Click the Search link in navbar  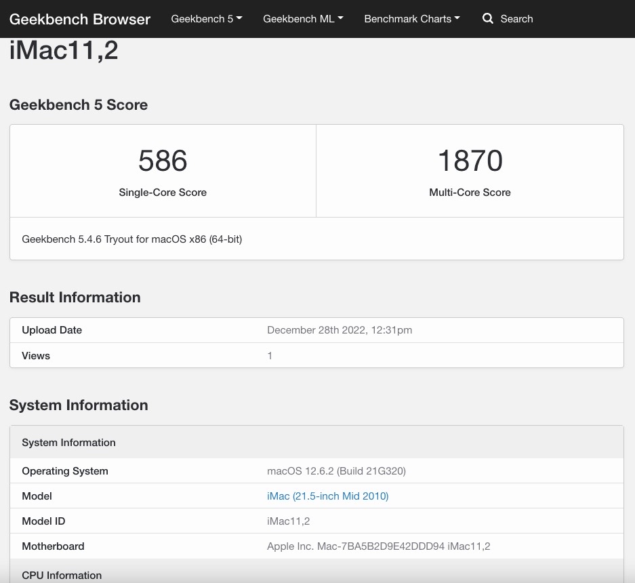pos(516,18)
